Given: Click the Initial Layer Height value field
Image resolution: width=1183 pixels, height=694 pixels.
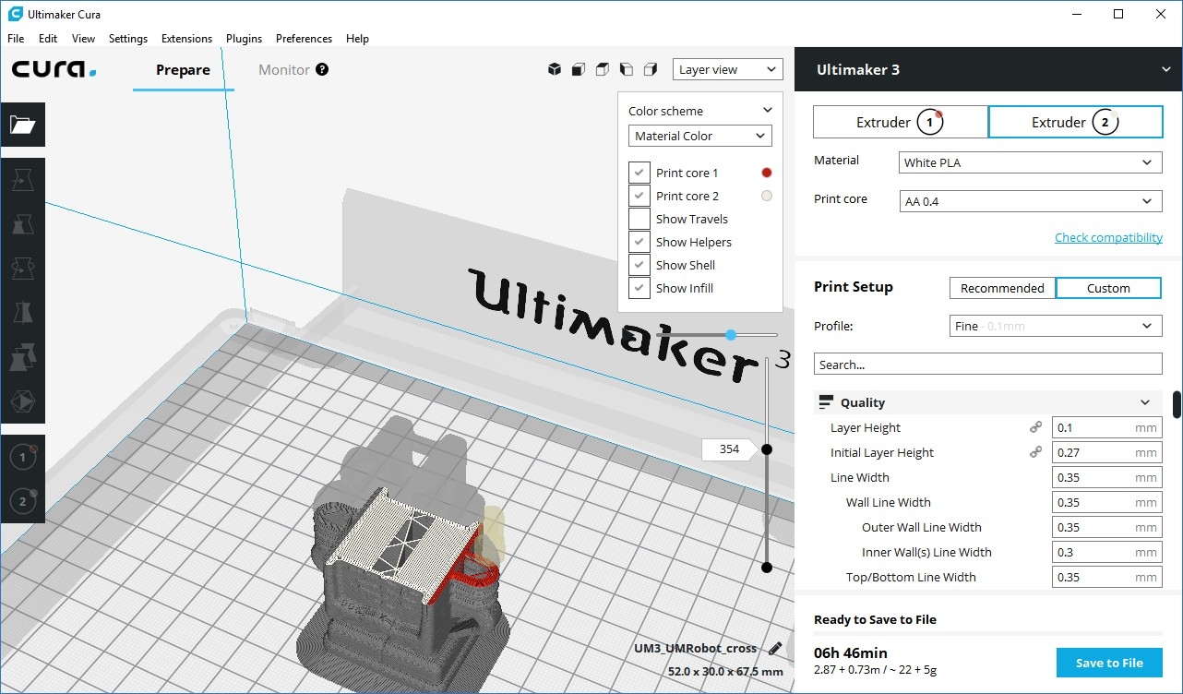Looking at the screenshot, I should pyautogui.click(x=1105, y=452).
